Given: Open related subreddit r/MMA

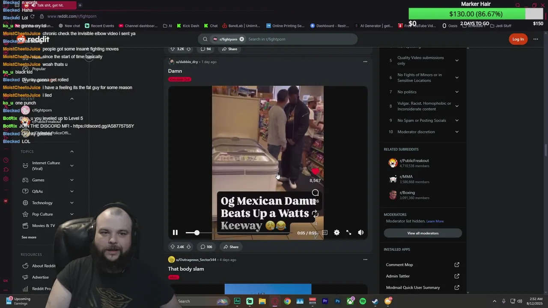Looking at the screenshot, I should click(x=406, y=177).
